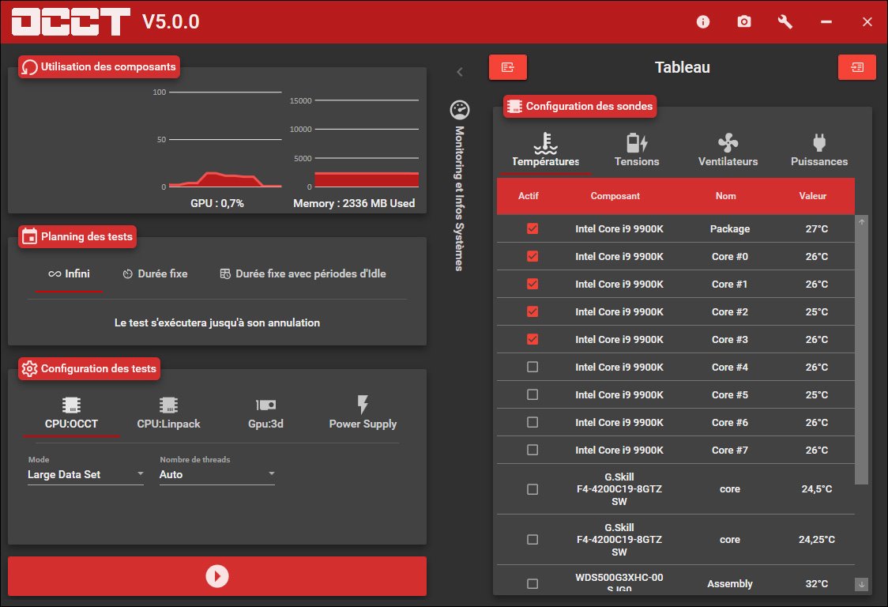
Task: Click the Core #7 row name
Action: coord(729,450)
